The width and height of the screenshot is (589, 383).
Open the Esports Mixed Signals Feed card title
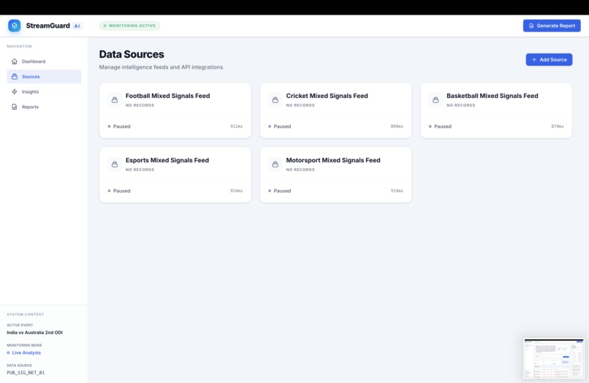tap(167, 160)
